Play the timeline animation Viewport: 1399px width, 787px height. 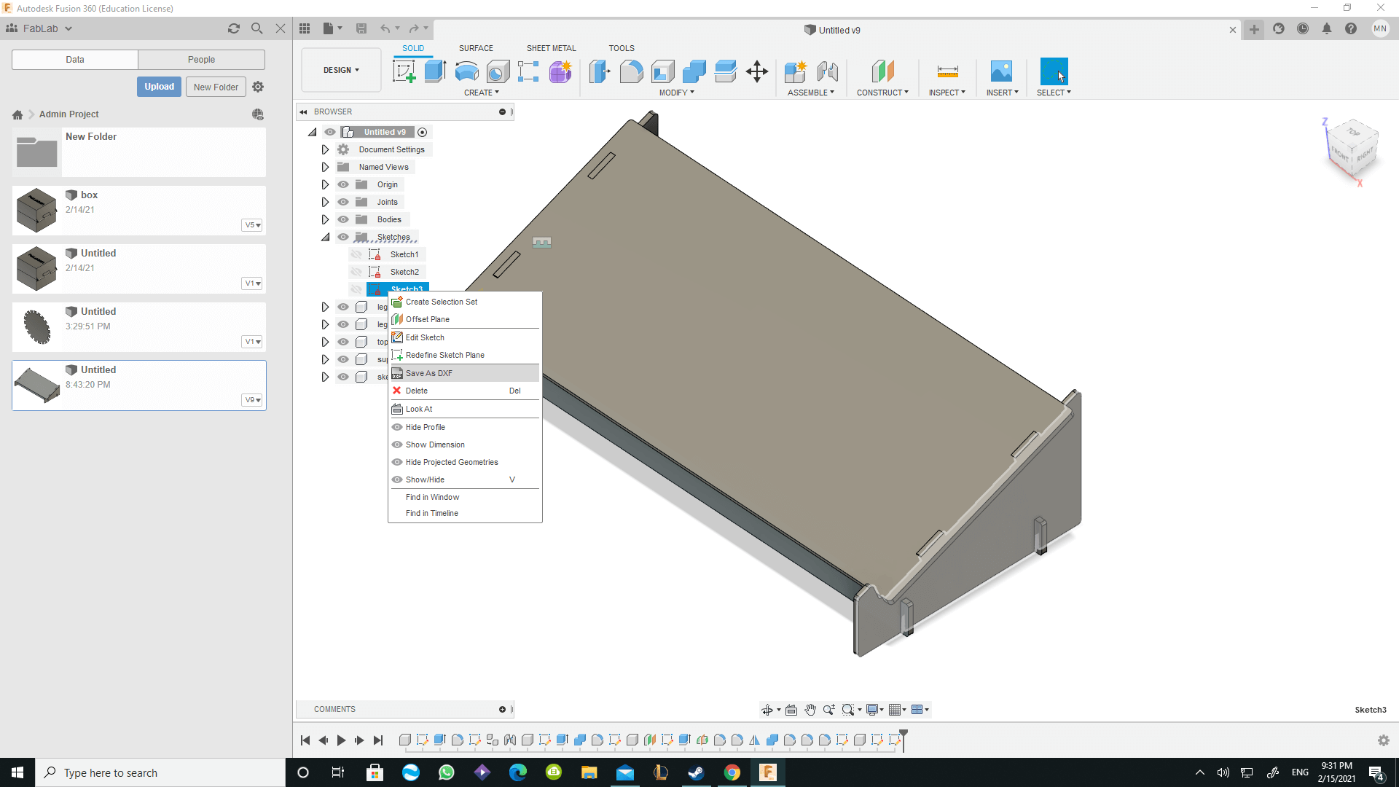click(341, 740)
